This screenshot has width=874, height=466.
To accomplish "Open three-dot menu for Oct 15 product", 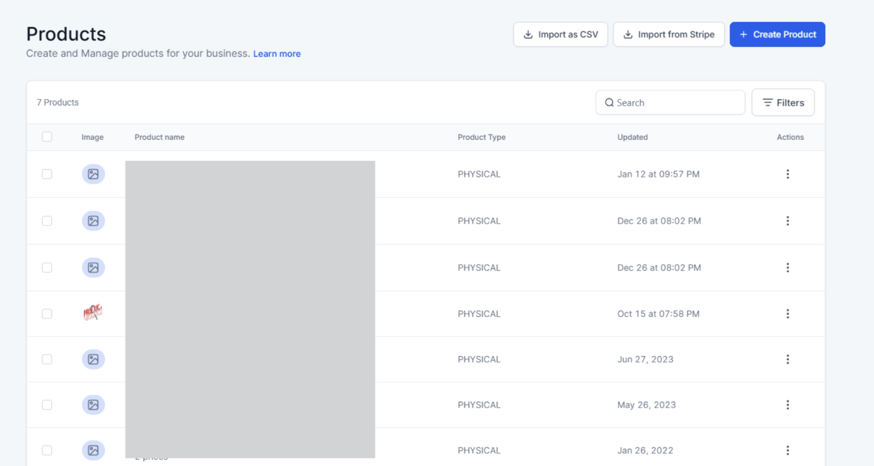I will click(x=787, y=314).
